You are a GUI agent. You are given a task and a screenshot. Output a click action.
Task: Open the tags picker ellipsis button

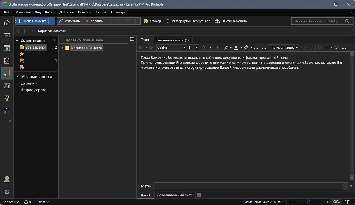point(345,186)
